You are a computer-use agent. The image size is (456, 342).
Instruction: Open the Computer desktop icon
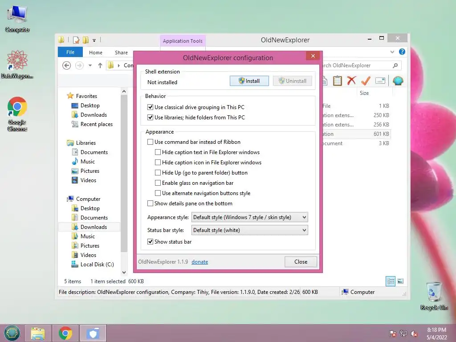pos(17,19)
